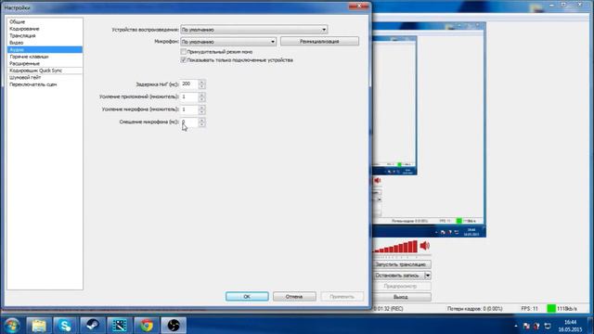Switch to OBS taskbar icon
Viewport: 594px width, 334px height.
[x=174, y=326]
